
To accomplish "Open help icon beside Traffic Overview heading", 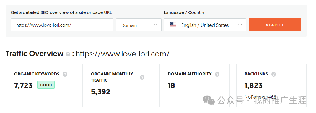I will (68, 54).
